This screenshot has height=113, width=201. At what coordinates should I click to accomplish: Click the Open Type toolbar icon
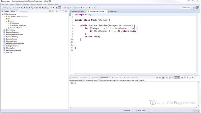tap(45, 8)
